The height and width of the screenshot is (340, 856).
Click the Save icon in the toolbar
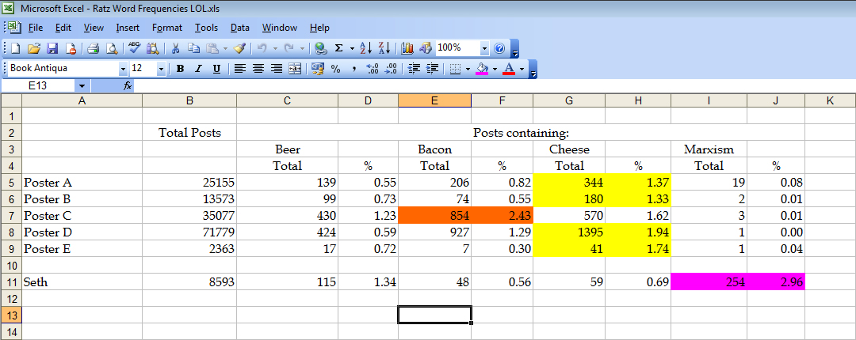[x=52, y=48]
